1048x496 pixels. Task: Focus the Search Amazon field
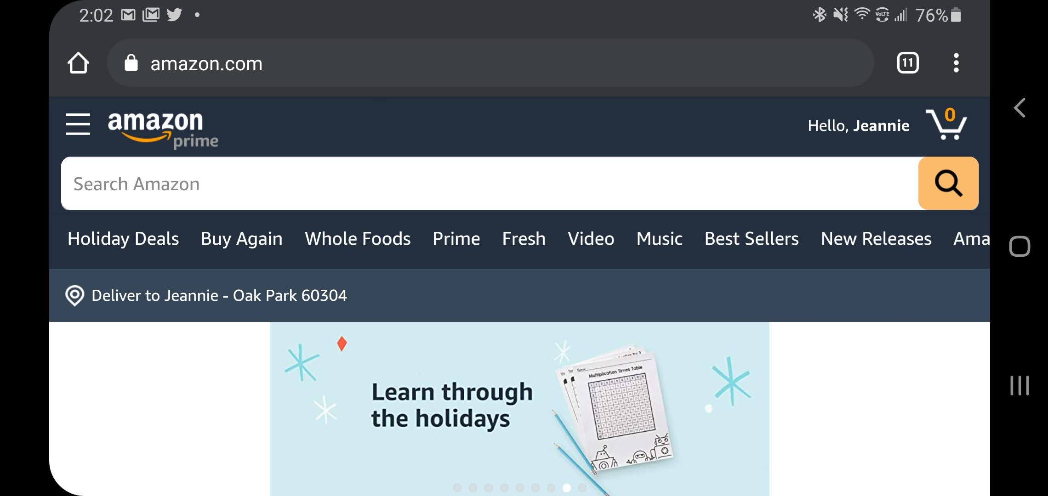pyautogui.click(x=490, y=183)
